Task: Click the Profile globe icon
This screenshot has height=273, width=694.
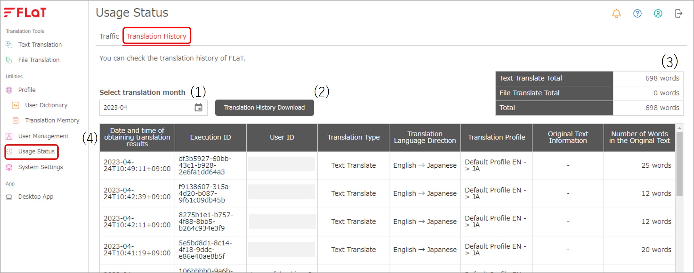Action: tap(9, 90)
